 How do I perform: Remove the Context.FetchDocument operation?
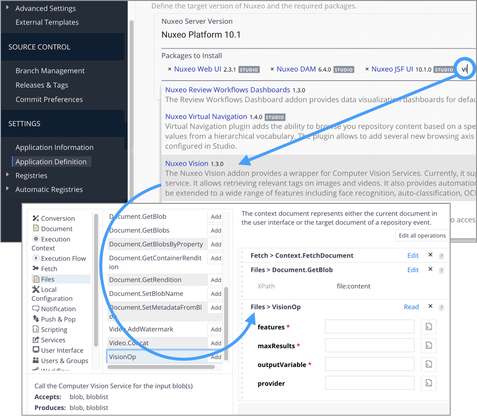(430, 255)
